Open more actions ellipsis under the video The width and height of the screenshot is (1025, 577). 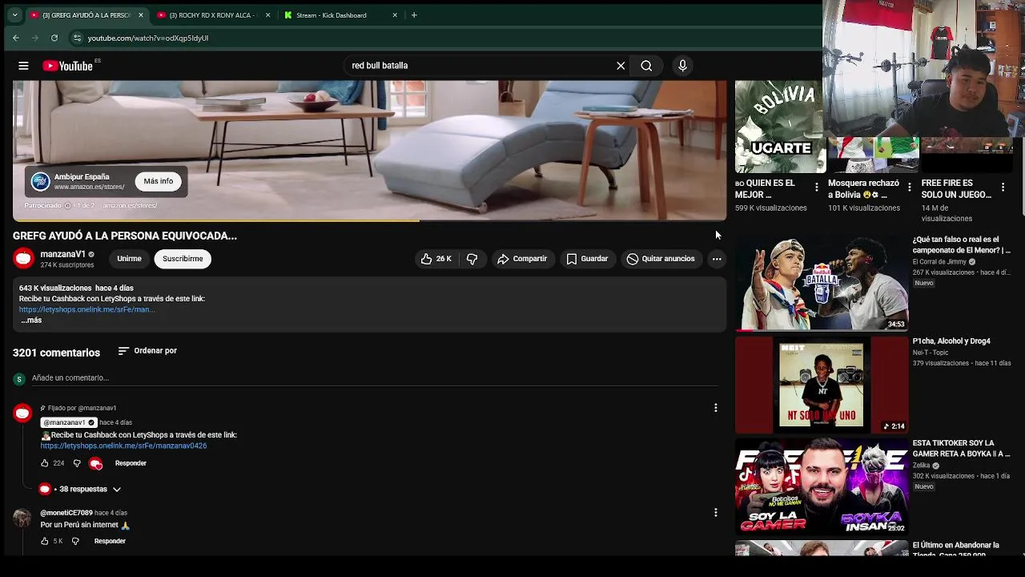click(717, 259)
